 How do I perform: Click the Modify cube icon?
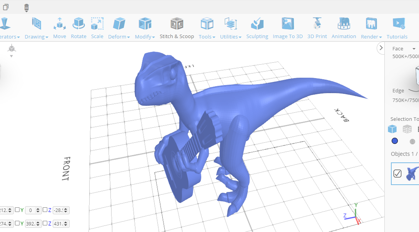click(x=145, y=23)
